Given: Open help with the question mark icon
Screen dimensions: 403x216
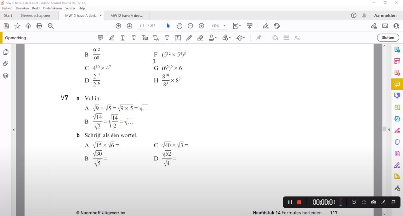Looking at the screenshot, I should (354, 15).
